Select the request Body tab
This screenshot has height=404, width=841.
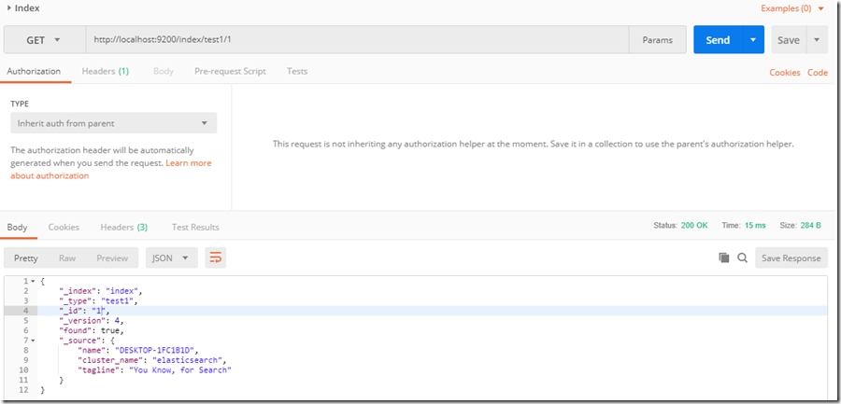[163, 71]
